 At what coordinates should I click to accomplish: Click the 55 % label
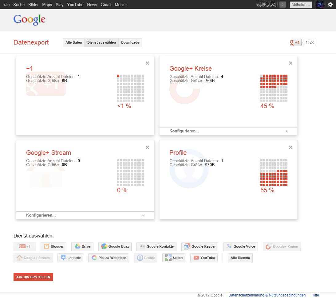267,190
